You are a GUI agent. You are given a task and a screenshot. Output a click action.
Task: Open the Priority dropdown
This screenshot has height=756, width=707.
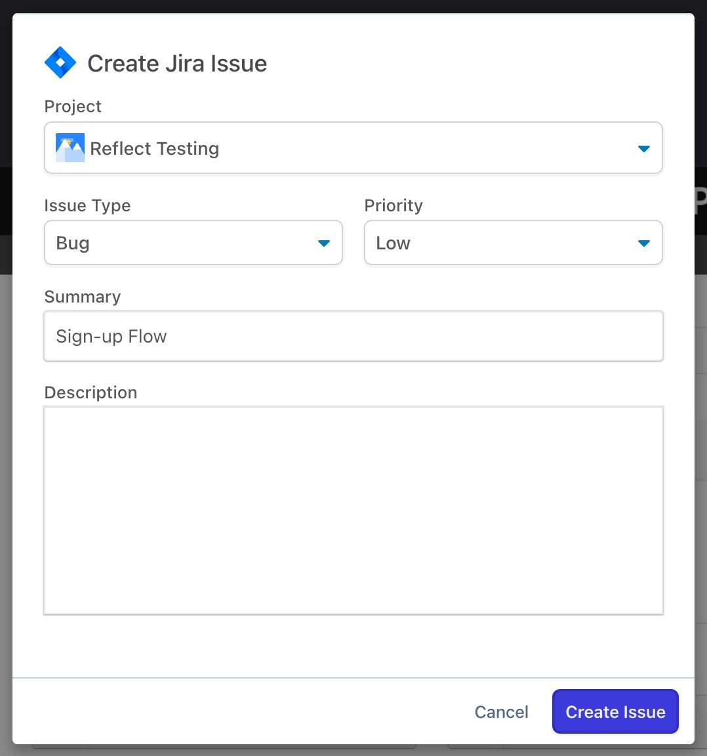pos(513,243)
